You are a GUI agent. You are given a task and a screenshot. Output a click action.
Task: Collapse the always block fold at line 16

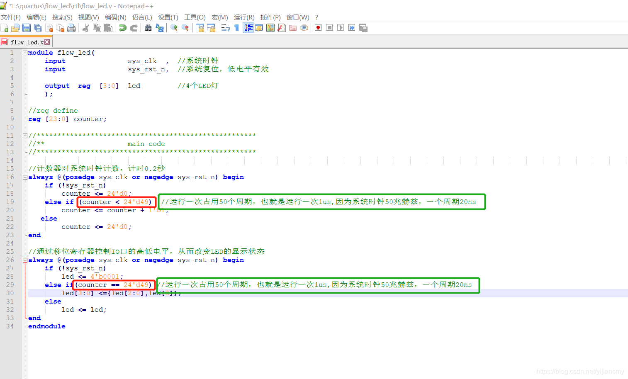click(25, 177)
